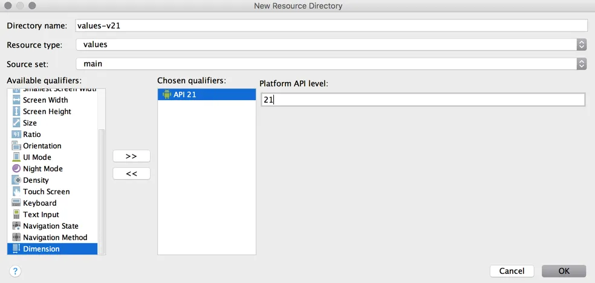Click the Density qualifier icon

pos(16,180)
